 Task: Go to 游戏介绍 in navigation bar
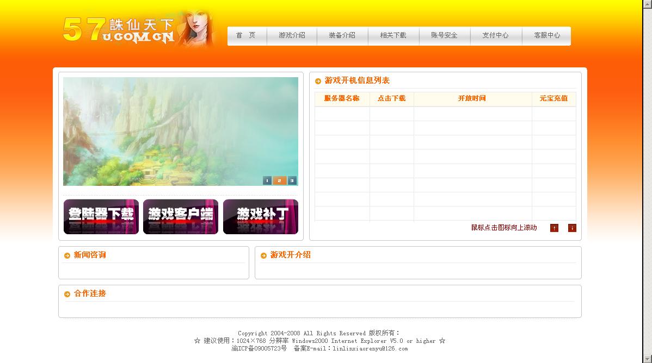(x=292, y=35)
